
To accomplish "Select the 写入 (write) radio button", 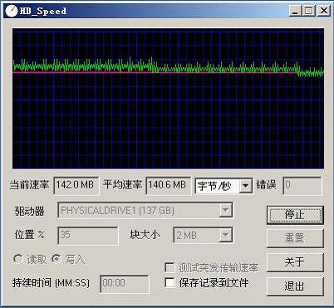I will click(56, 259).
